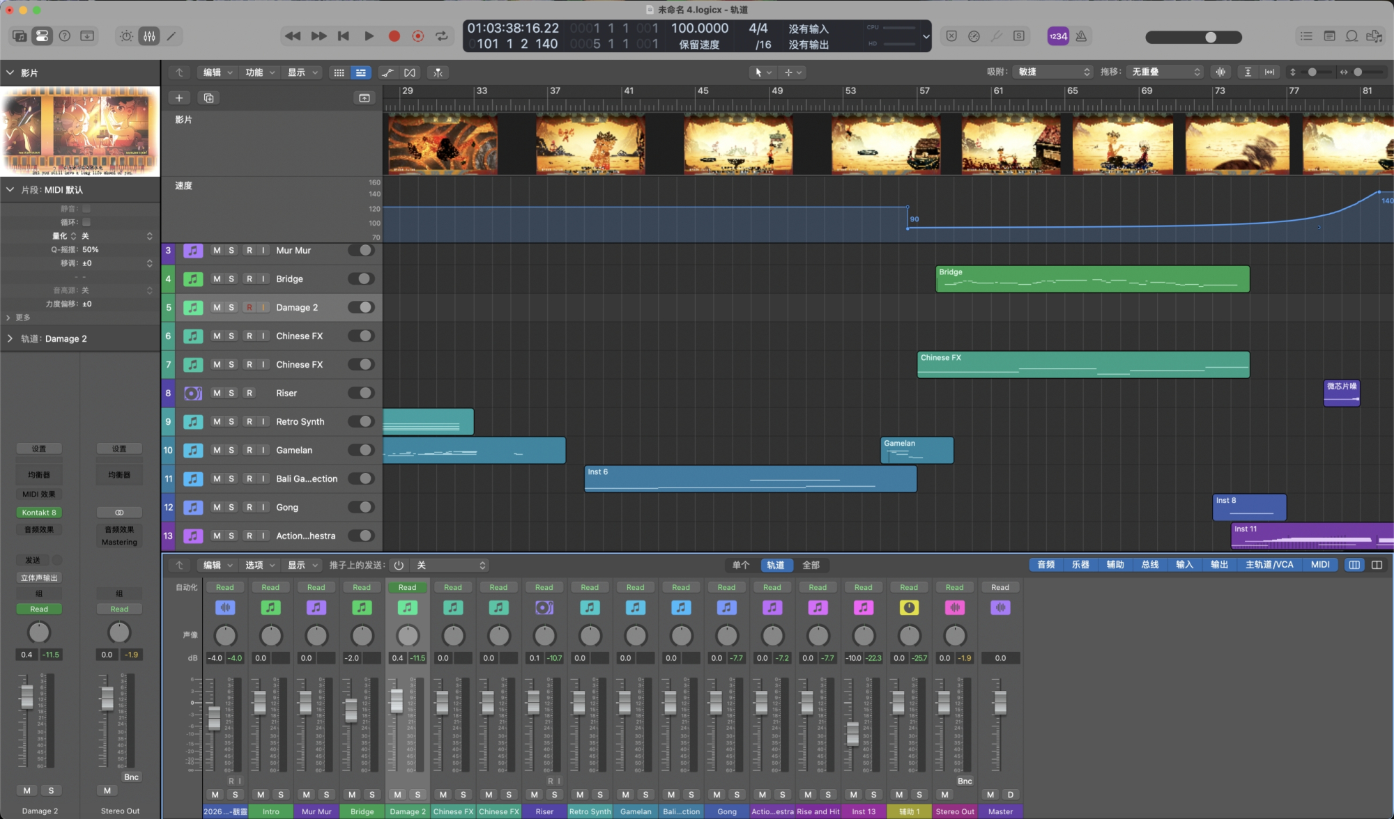1394x819 pixels.
Task: Toggle the count-in 1234 button
Action: pyautogui.click(x=1058, y=36)
